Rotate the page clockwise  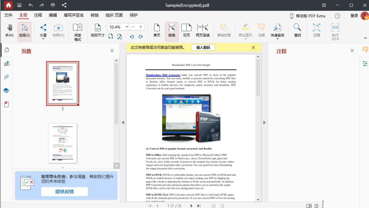click(x=141, y=37)
